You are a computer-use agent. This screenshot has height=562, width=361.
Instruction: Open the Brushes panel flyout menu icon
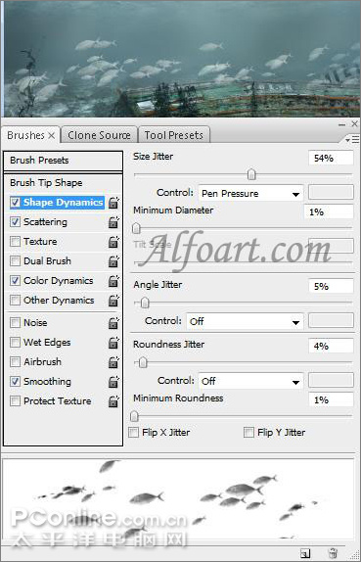click(352, 140)
